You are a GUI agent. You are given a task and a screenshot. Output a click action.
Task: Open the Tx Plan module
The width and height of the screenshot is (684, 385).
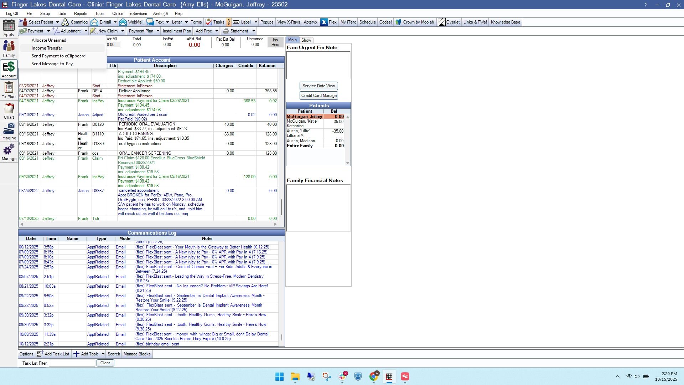(x=9, y=90)
